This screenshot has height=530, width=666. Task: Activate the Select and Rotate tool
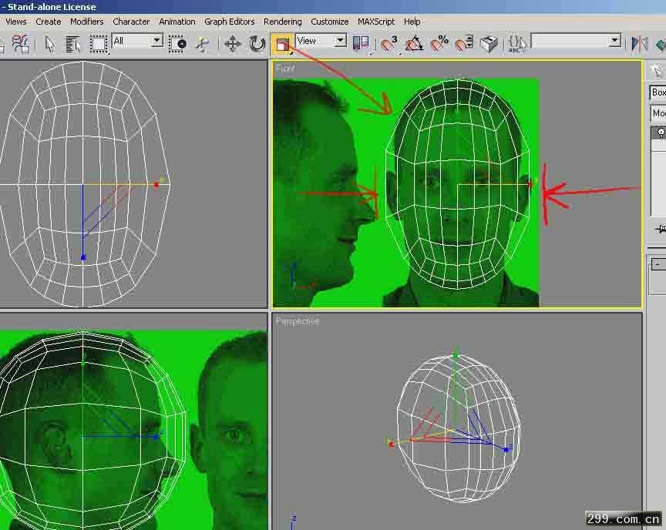click(x=257, y=44)
